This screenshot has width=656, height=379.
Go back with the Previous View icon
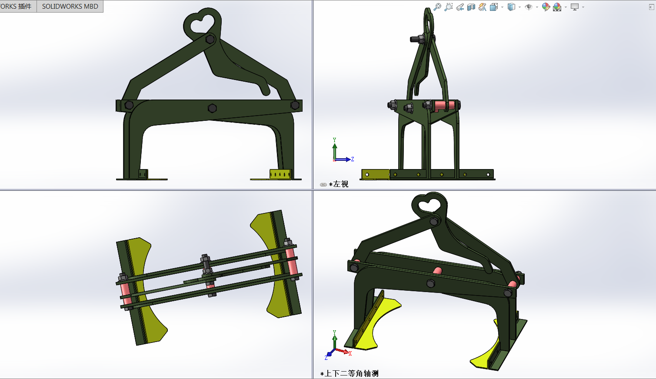pyautogui.click(x=460, y=7)
